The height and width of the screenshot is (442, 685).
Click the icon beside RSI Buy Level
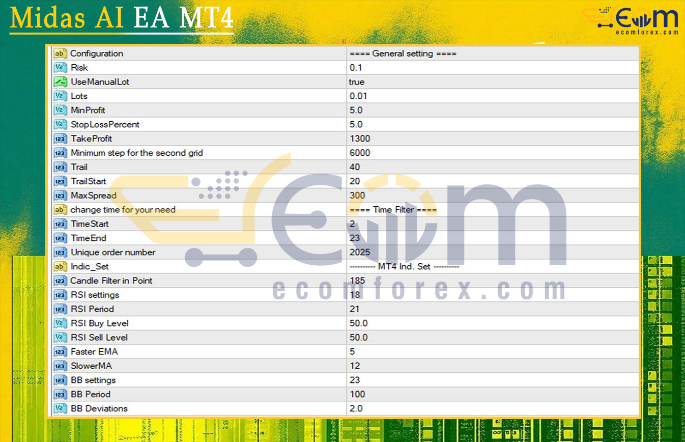click(60, 323)
